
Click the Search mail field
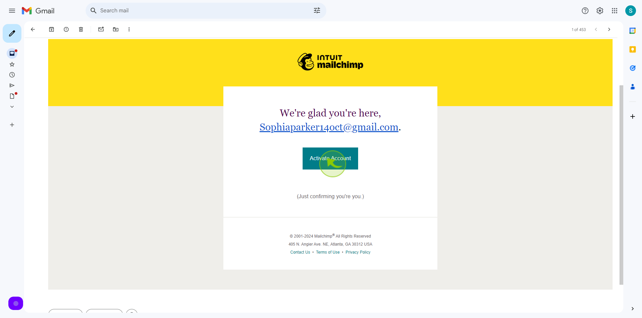click(206, 11)
